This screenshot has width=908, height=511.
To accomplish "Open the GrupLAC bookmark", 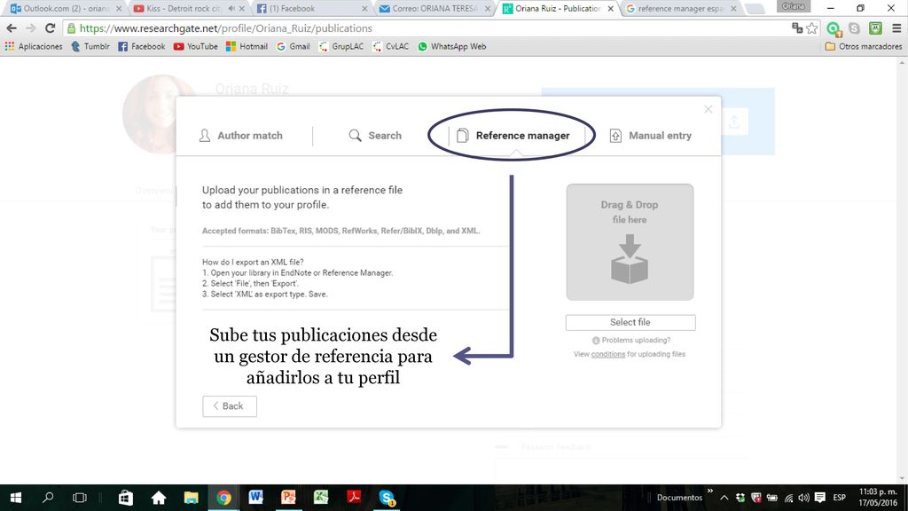I will 341,46.
